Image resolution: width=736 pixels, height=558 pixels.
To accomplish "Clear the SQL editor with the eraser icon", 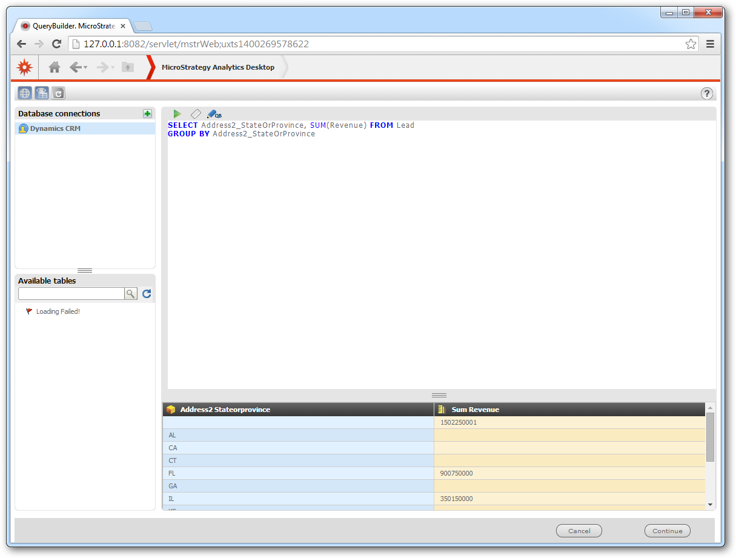I will coord(195,114).
